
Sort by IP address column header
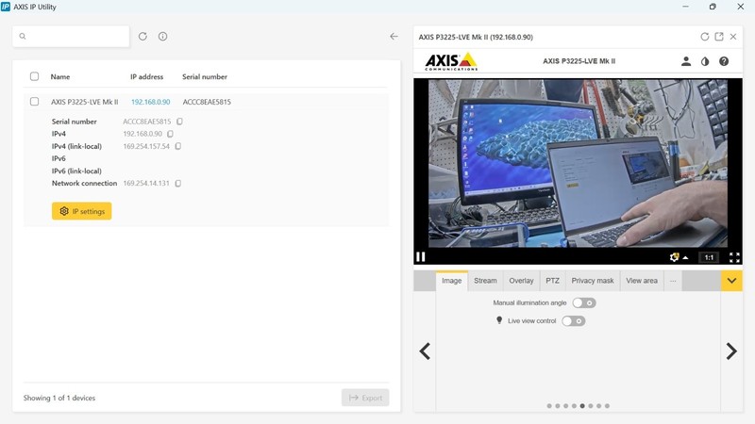click(147, 77)
